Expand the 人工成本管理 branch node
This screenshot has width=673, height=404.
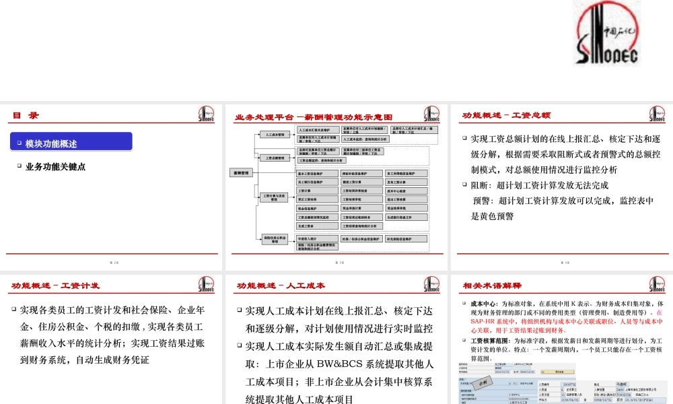(x=275, y=135)
